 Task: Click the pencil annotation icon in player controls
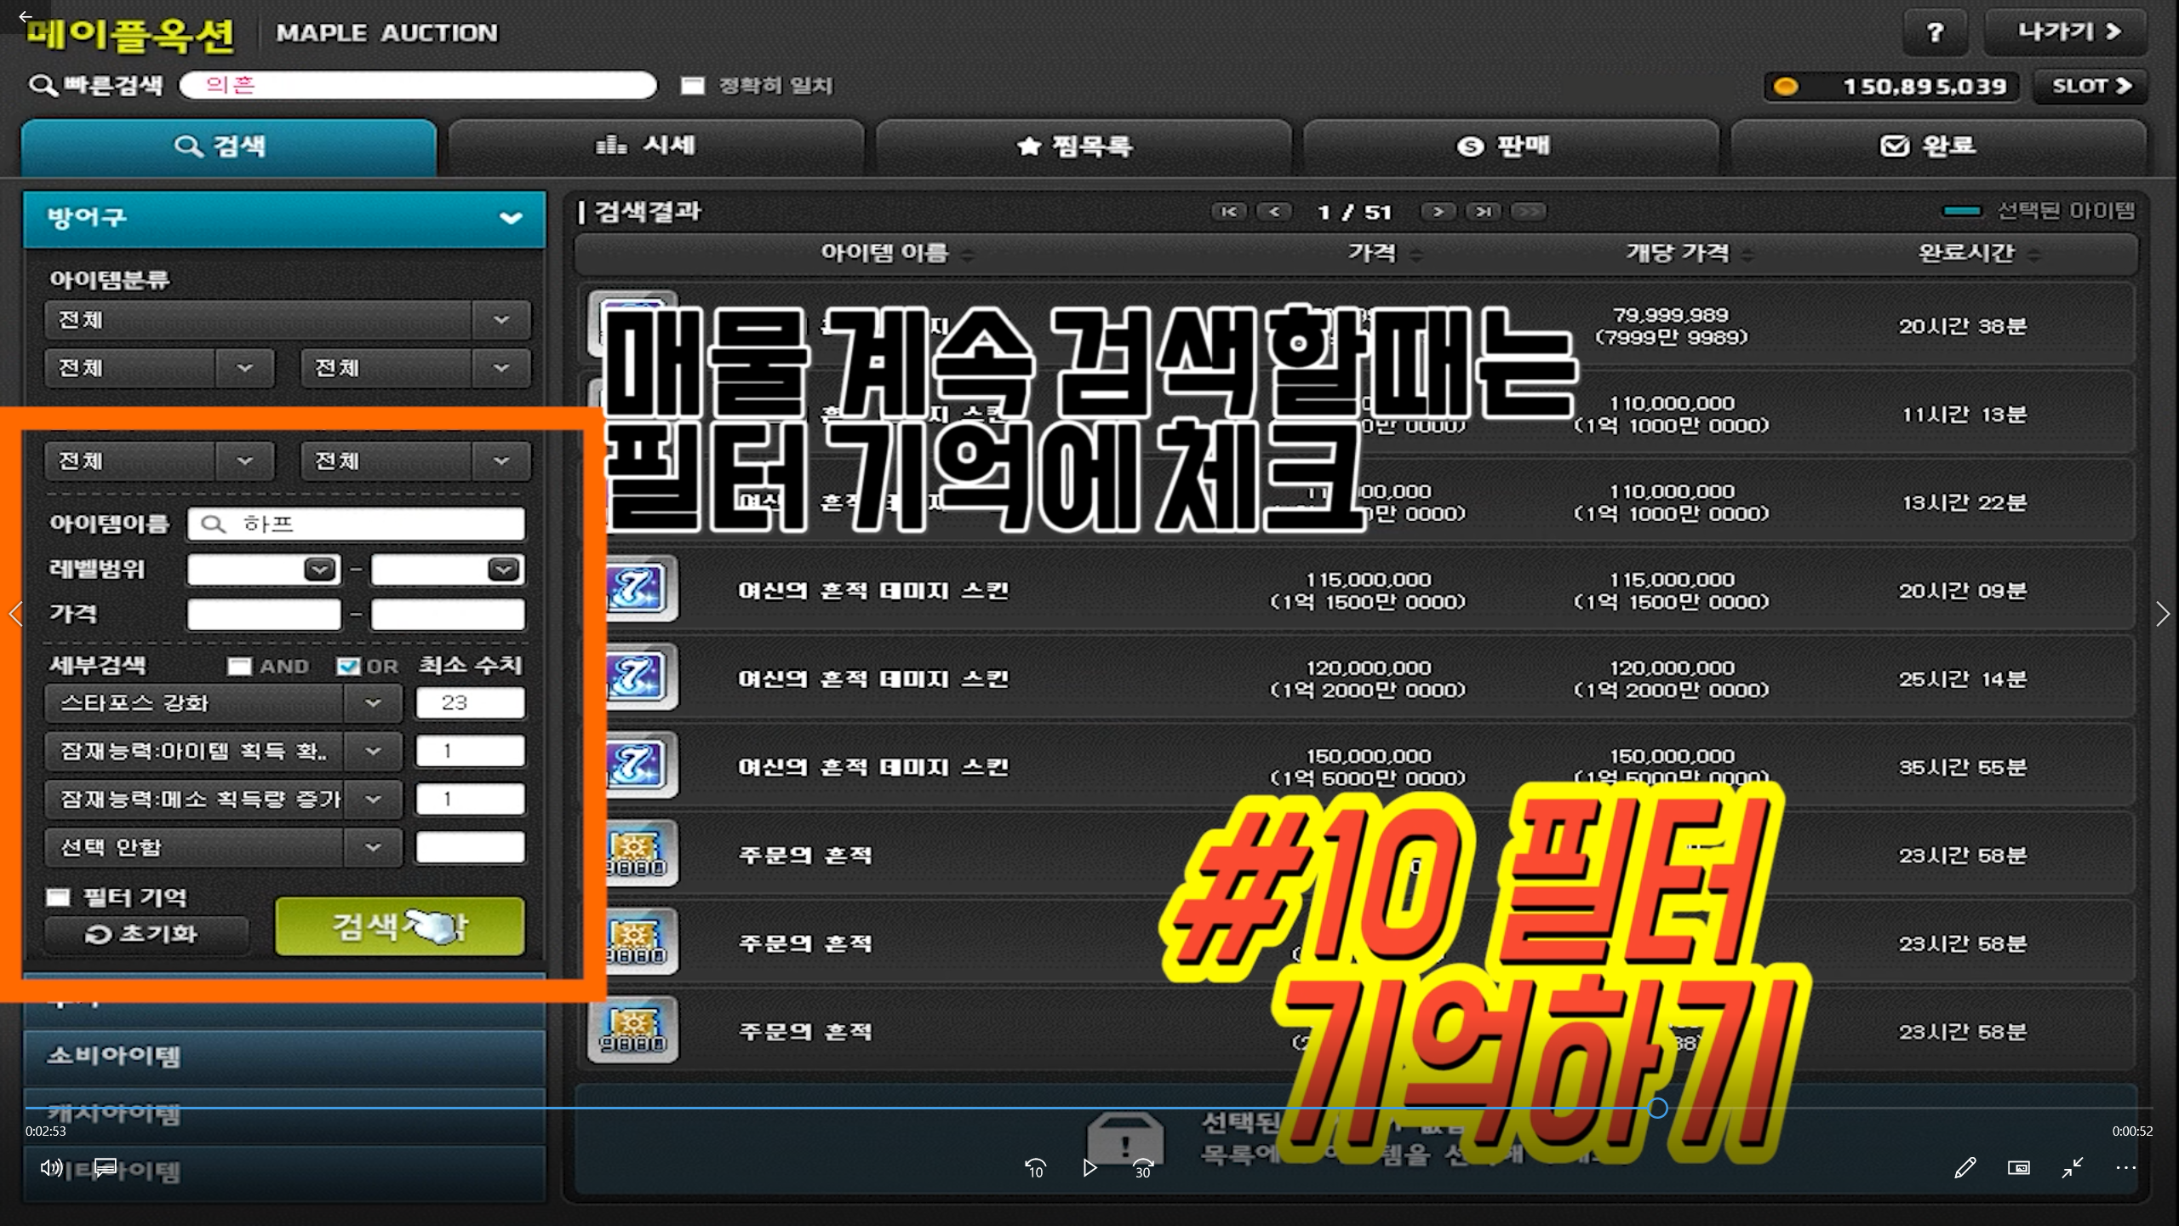point(1965,1167)
